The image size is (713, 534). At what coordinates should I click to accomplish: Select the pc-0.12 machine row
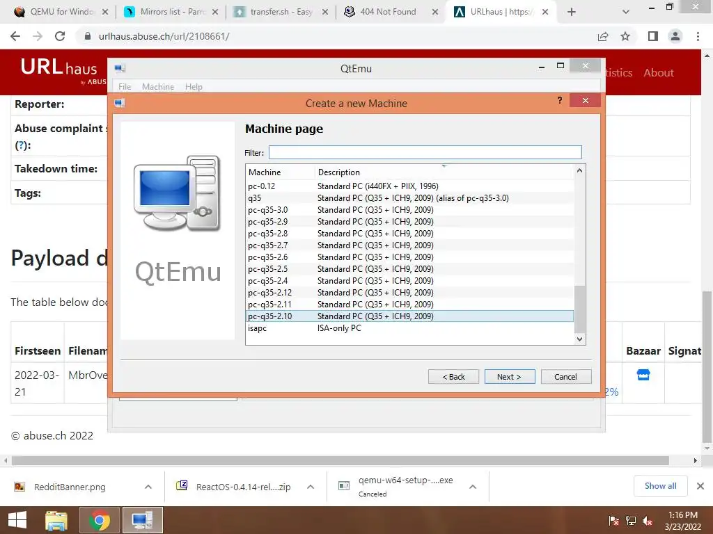click(409, 186)
